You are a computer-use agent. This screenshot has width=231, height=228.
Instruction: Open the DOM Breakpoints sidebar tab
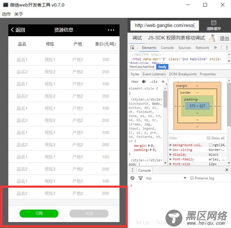click(183, 74)
